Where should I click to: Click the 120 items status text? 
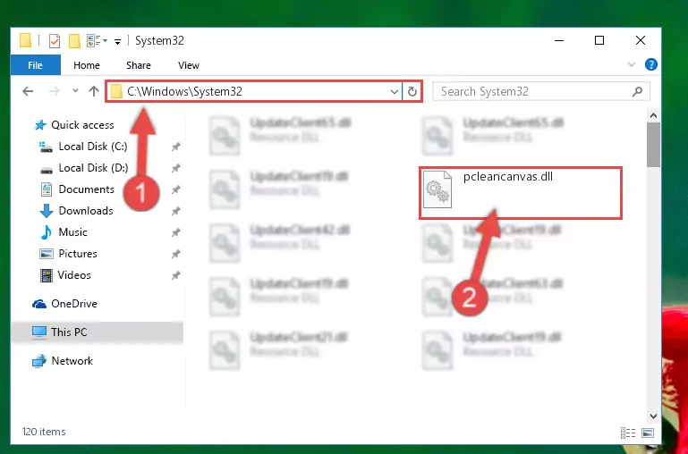(x=44, y=432)
